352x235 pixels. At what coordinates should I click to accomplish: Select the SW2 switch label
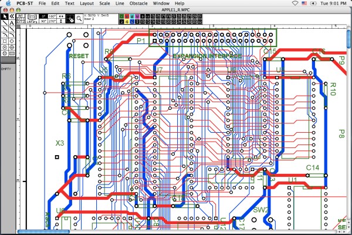coord(260,210)
